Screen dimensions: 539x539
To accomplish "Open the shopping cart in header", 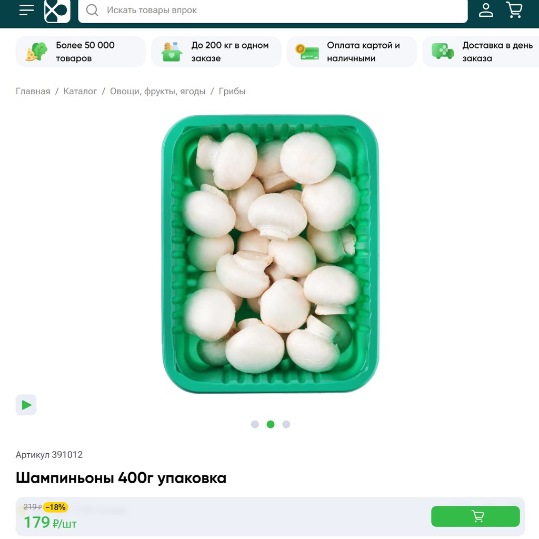I will (x=514, y=9).
